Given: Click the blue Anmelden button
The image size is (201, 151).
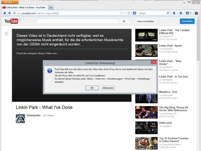Looking at the screenshot, I should point(187,21).
